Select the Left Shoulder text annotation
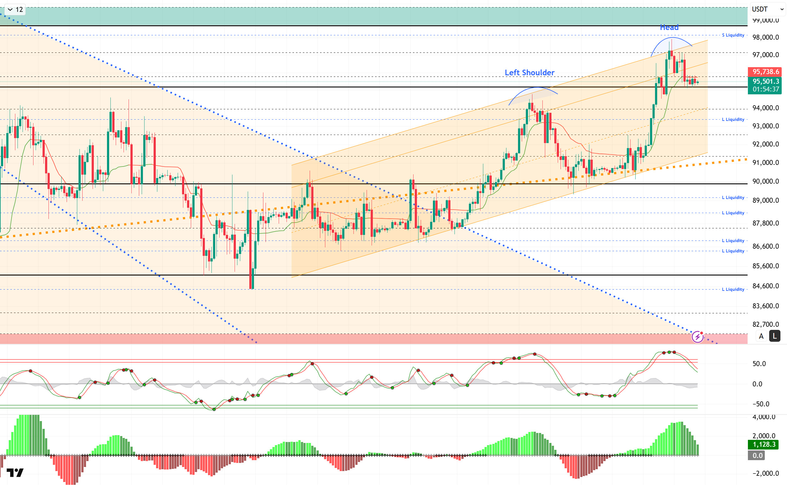 click(529, 73)
